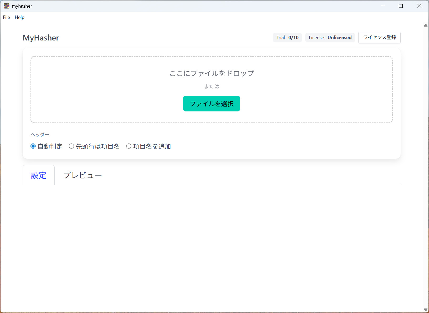
Task: Open the File menu
Action: coord(7,17)
